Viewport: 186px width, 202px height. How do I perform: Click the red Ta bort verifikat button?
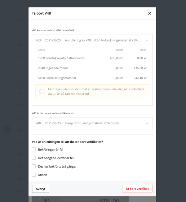click(x=137, y=189)
